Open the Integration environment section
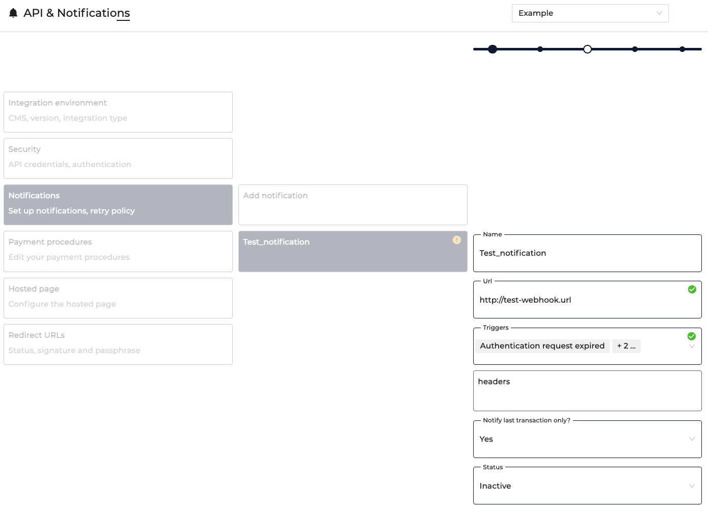The width and height of the screenshot is (708, 508). [118, 112]
